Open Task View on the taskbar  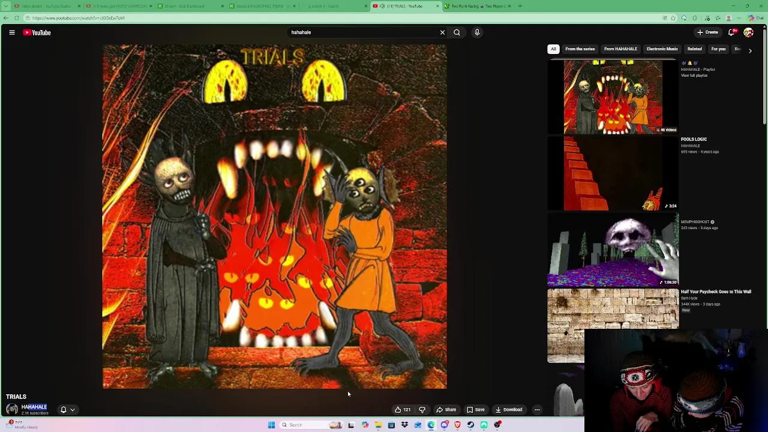coord(351,425)
